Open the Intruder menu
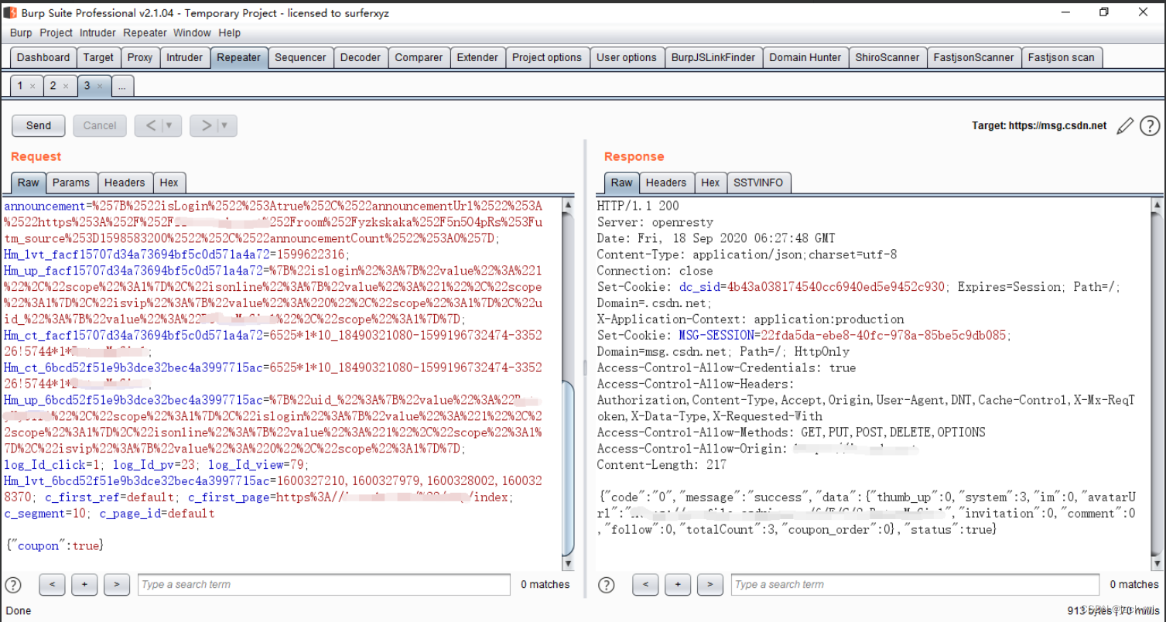This screenshot has height=622, width=1166. coord(97,32)
